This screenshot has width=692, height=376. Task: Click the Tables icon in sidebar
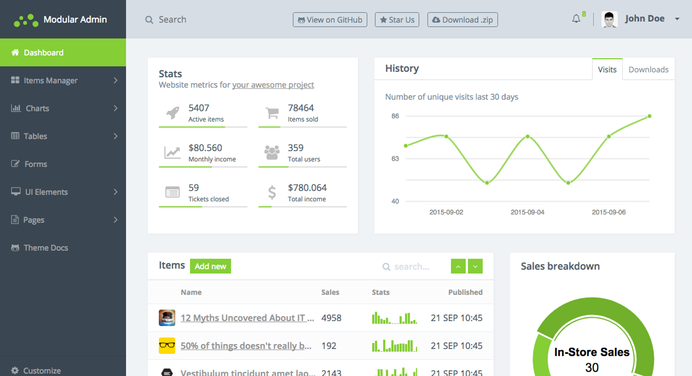point(15,136)
